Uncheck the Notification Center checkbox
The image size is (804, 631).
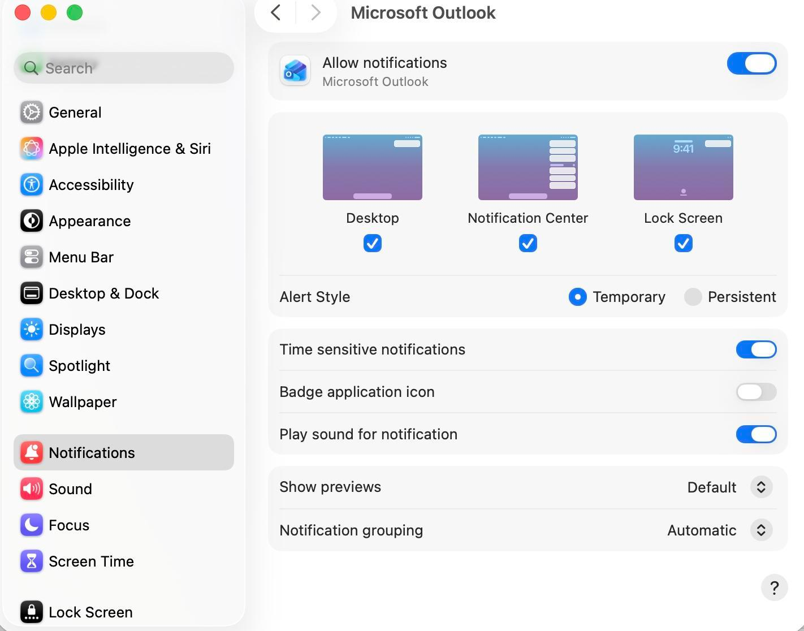528,244
